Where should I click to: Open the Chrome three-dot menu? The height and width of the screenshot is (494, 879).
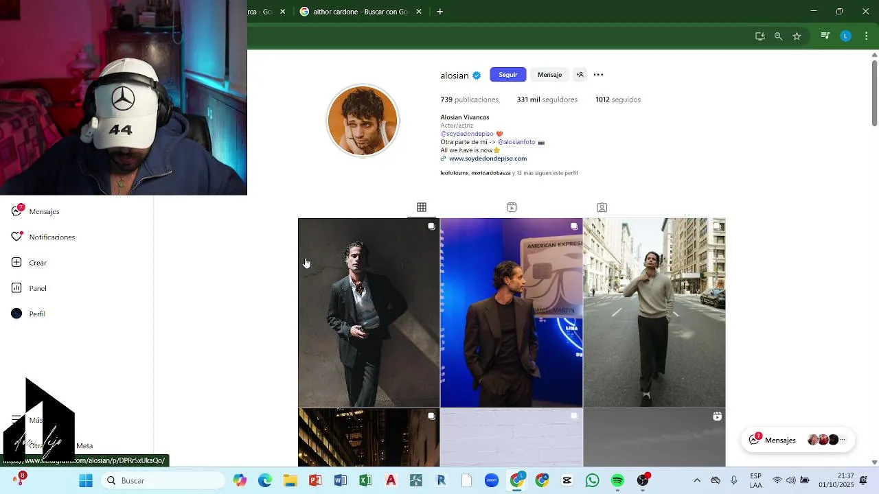point(866,36)
